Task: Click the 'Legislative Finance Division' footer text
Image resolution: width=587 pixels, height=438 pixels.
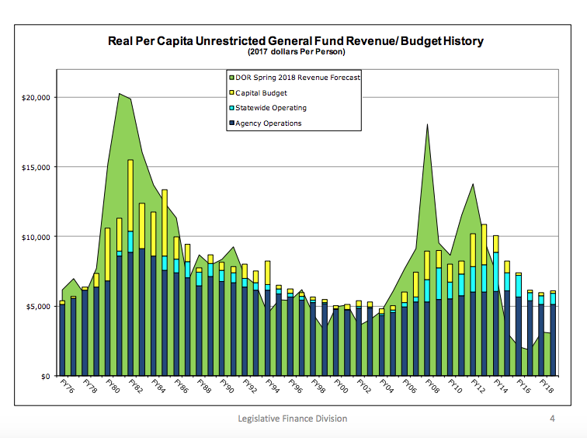Action: [x=293, y=419]
